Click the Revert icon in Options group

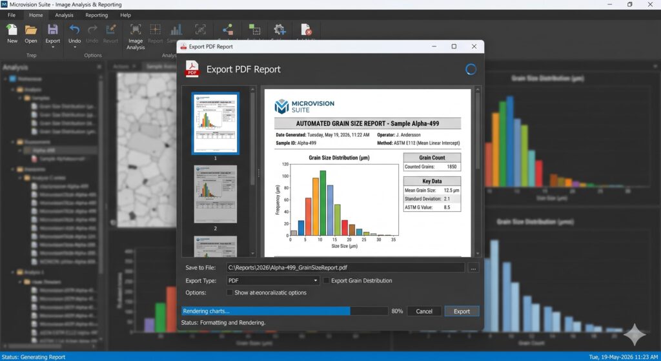(110, 30)
